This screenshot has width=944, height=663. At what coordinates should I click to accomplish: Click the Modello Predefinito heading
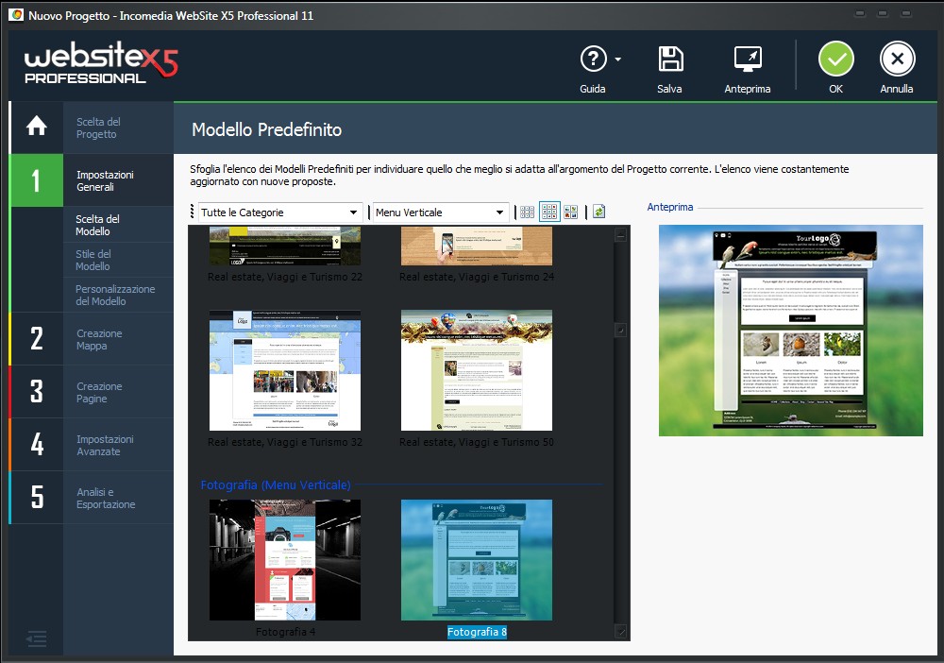(267, 129)
